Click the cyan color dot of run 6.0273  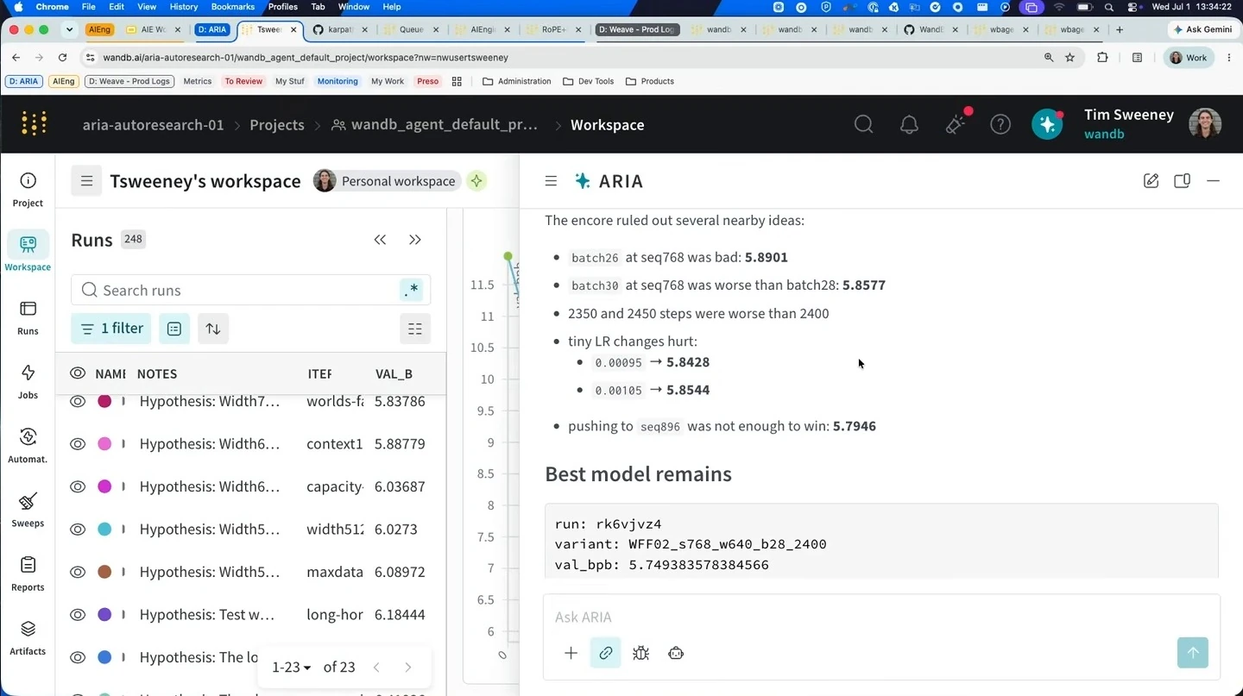(104, 530)
